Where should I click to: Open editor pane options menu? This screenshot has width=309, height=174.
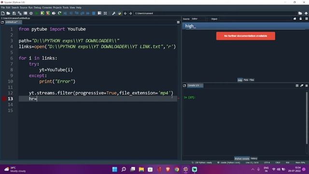pos(178,22)
